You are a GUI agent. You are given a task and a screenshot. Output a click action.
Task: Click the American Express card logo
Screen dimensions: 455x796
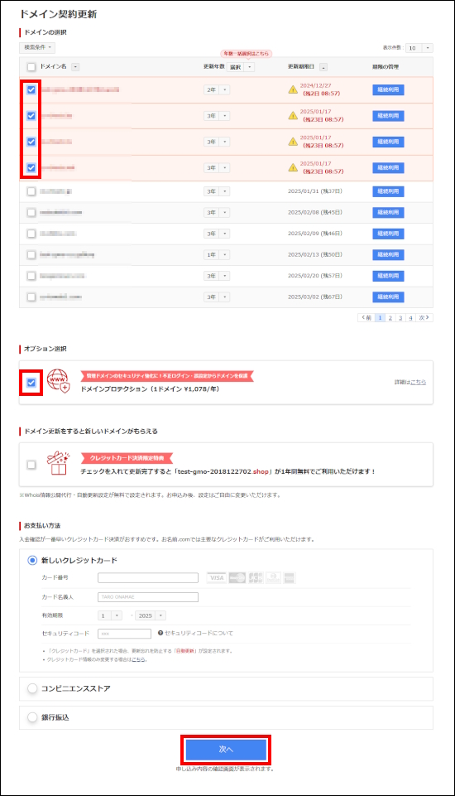pos(290,577)
